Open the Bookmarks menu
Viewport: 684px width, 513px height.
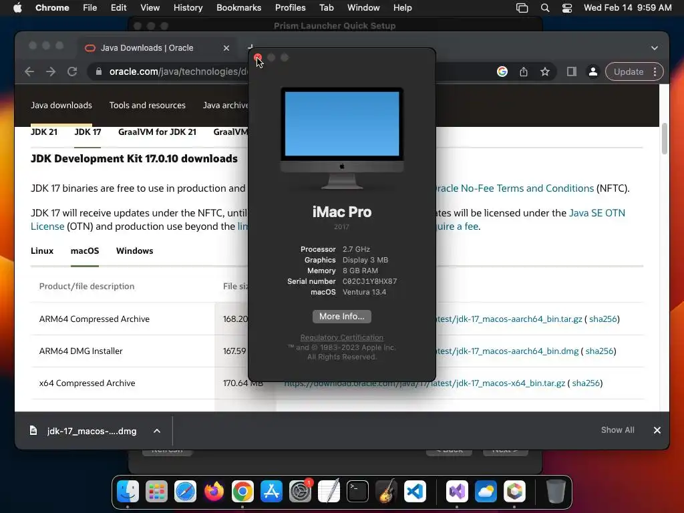point(238,8)
